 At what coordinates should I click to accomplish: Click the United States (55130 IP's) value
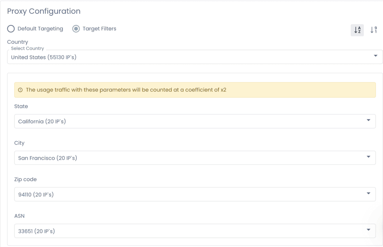coord(44,57)
